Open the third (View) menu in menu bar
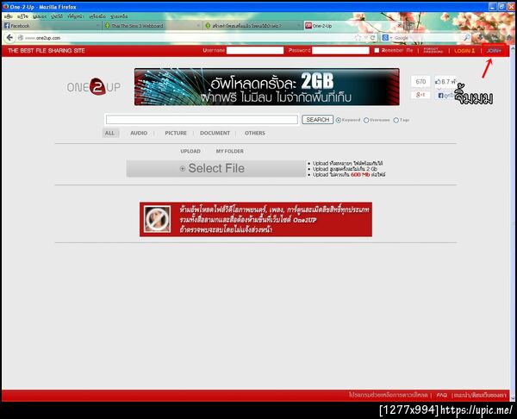 click(x=40, y=16)
